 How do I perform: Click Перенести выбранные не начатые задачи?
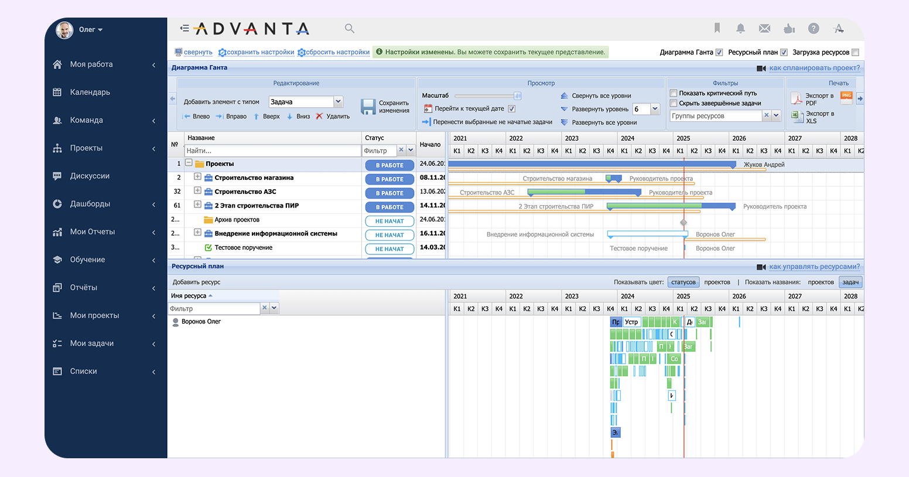click(487, 122)
